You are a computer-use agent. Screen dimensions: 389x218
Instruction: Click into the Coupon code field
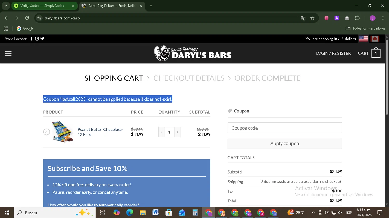click(x=285, y=128)
